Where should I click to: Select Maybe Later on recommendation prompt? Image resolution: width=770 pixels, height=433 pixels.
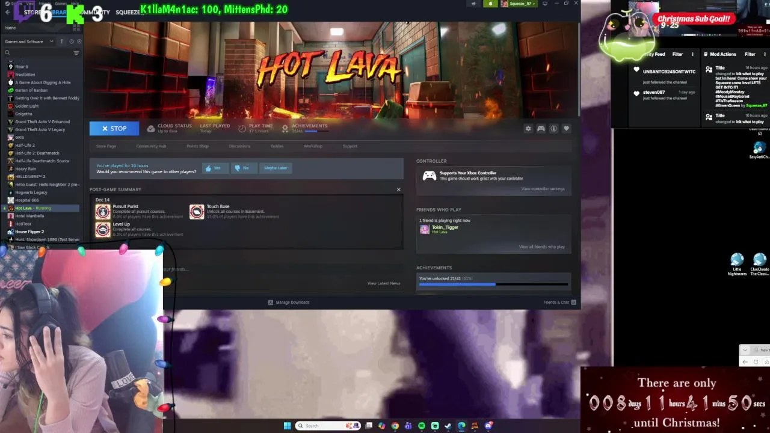[276, 168]
